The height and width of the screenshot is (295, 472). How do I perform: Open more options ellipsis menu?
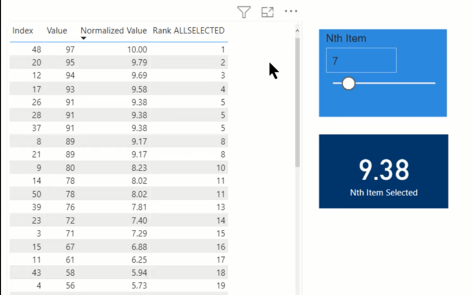pyautogui.click(x=291, y=11)
